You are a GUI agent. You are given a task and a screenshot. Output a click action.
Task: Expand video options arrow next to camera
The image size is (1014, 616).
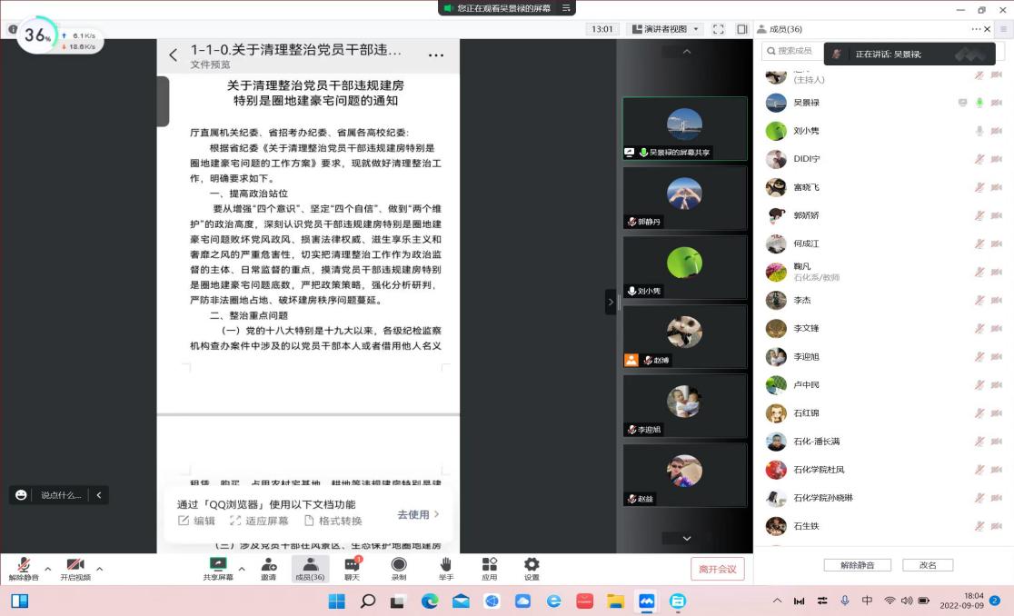pos(100,569)
